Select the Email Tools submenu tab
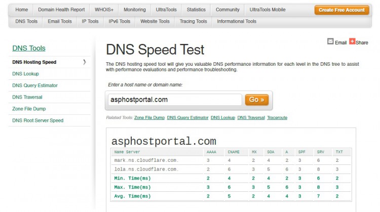This screenshot has height=212, width=380. [60, 21]
